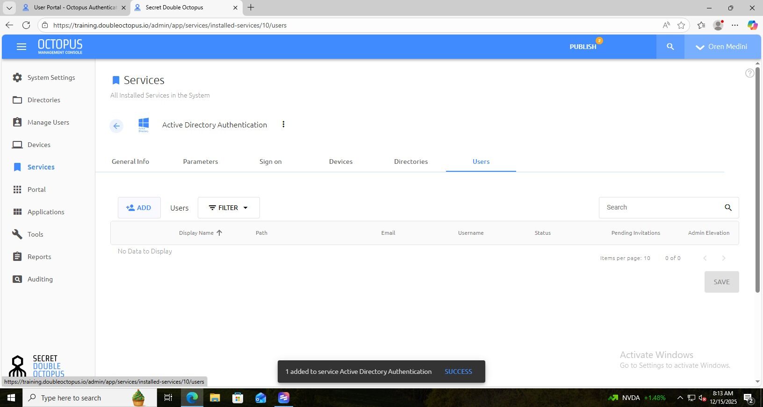Open browser settings ellipsis menu
Viewport: 763px width, 407px height.
(735, 25)
